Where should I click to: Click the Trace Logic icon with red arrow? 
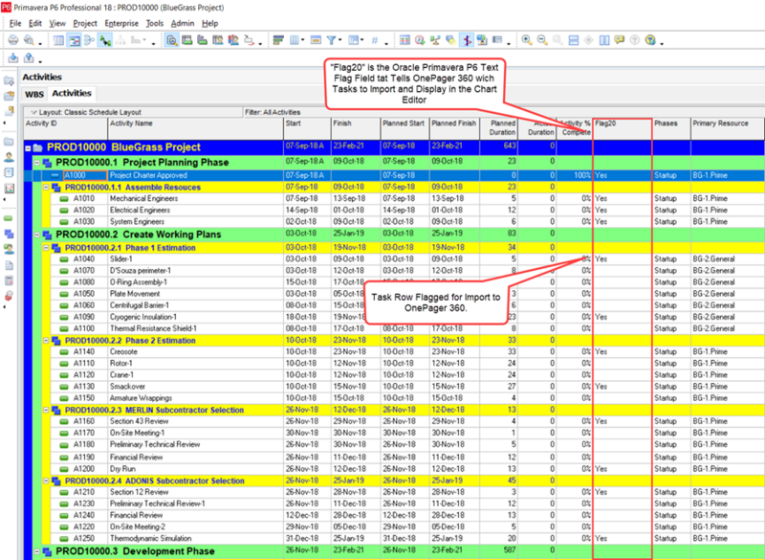click(x=249, y=40)
